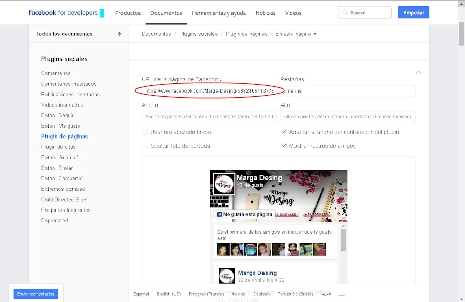The width and height of the screenshot is (465, 302).
Task: Click Marga Desing post avatar
Action: [x=227, y=276]
